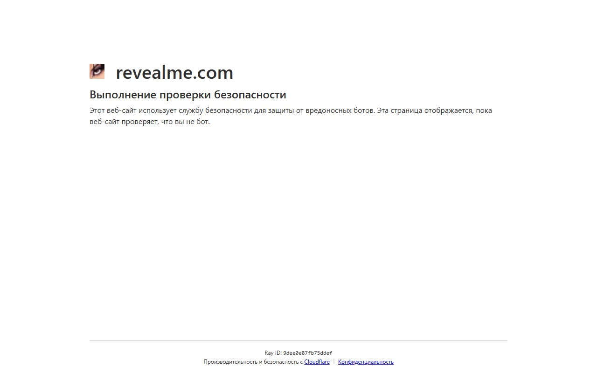Click the security check description paragraph

(289, 116)
